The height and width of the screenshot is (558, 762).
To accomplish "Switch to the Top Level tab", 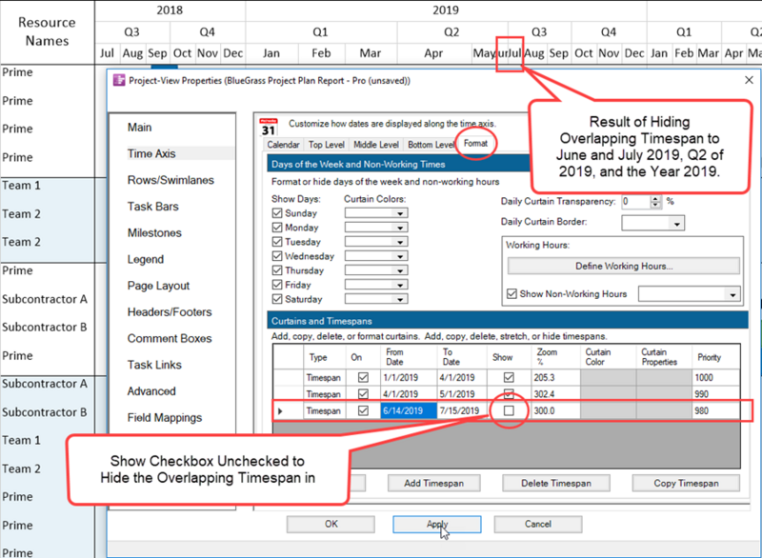I will [x=326, y=145].
